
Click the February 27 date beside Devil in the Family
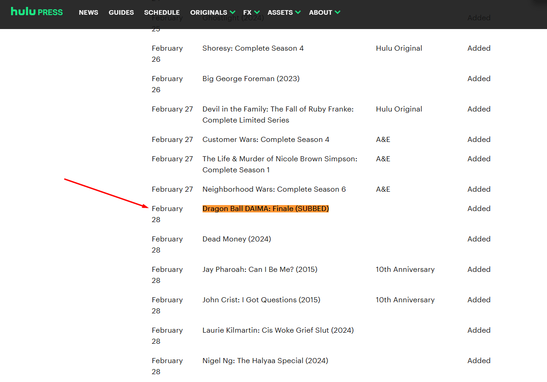click(172, 109)
